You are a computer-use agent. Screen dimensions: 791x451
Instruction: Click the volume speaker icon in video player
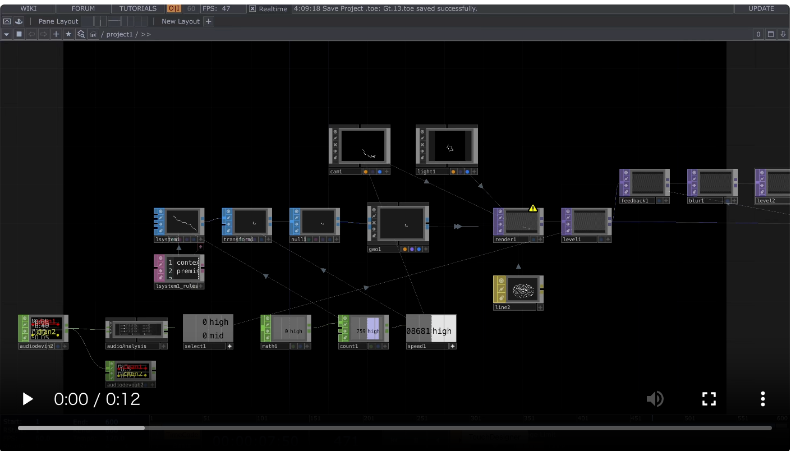tap(655, 399)
